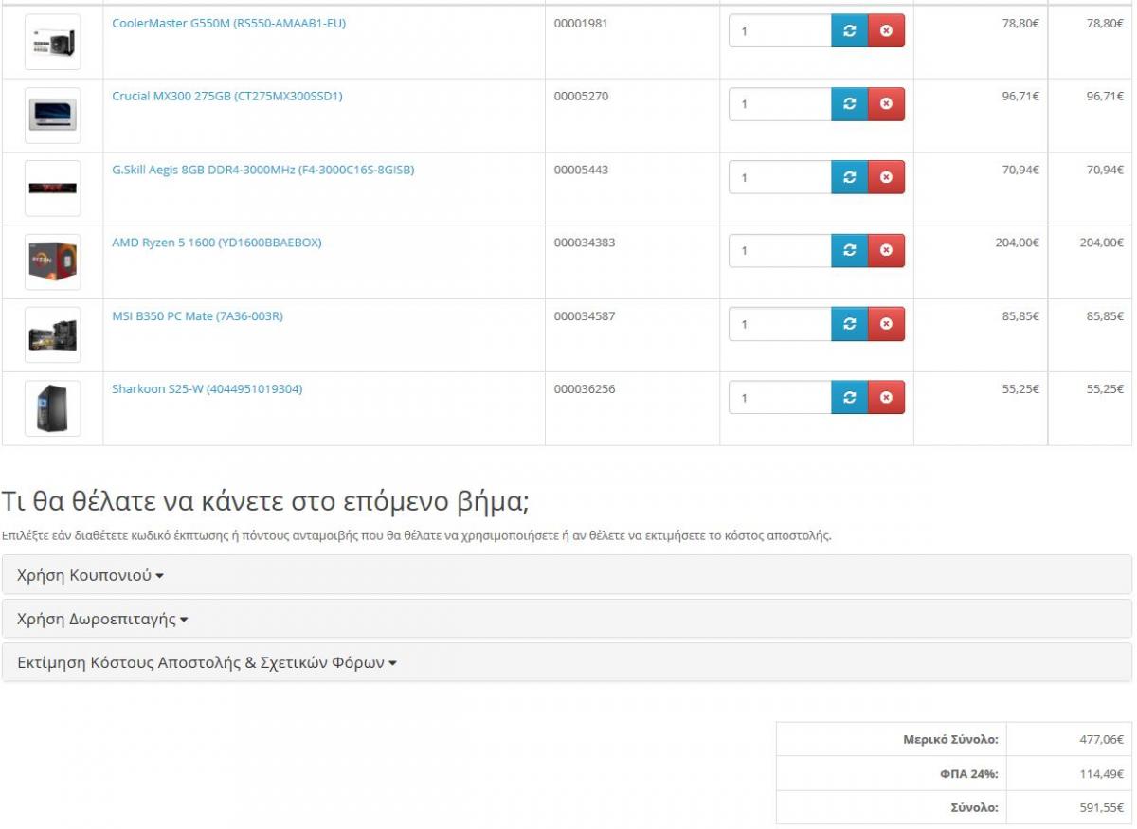The width and height of the screenshot is (1137, 829).
Task: Open MSI B350 PC Mate (7A36-003R) link
Action: click(x=197, y=315)
